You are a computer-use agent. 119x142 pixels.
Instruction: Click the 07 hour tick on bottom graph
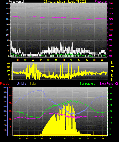[42, 138]
